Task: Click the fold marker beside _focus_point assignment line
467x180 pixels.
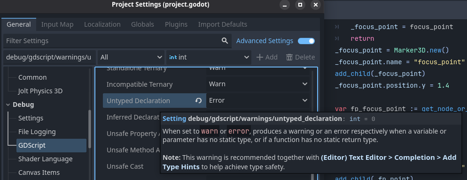Action: pos(337,27)
